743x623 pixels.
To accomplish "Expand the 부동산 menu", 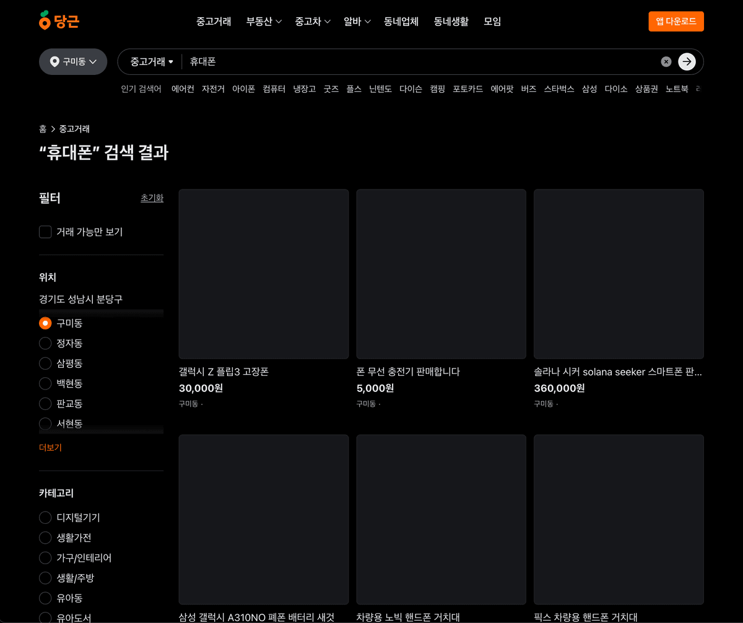I will pos(264,21).
